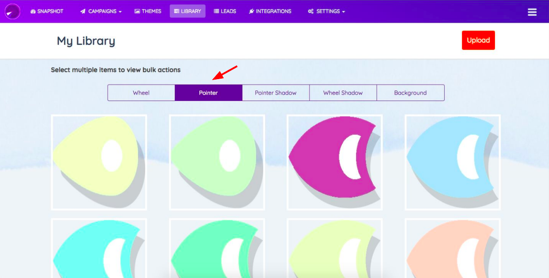Open the Leads page

pyautogui.click(x=225, y=11)
